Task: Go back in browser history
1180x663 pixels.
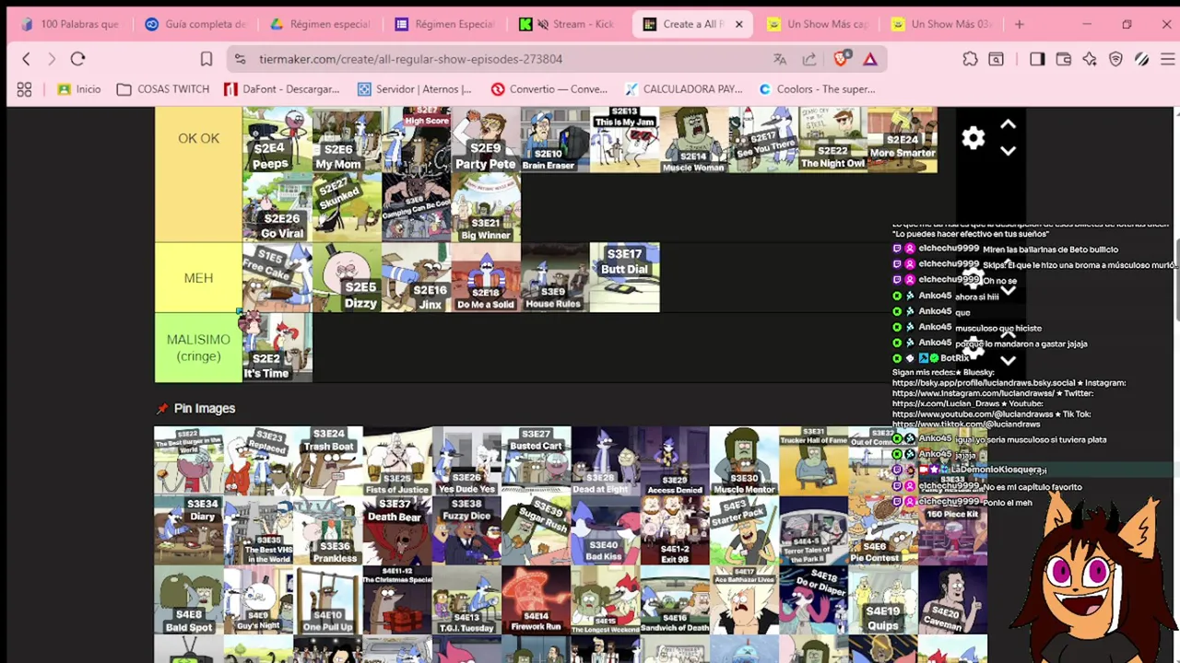Action: (x=26, y=59)
